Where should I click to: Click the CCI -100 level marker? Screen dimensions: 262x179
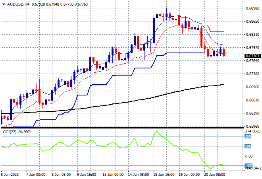click(x=249, y=165)
